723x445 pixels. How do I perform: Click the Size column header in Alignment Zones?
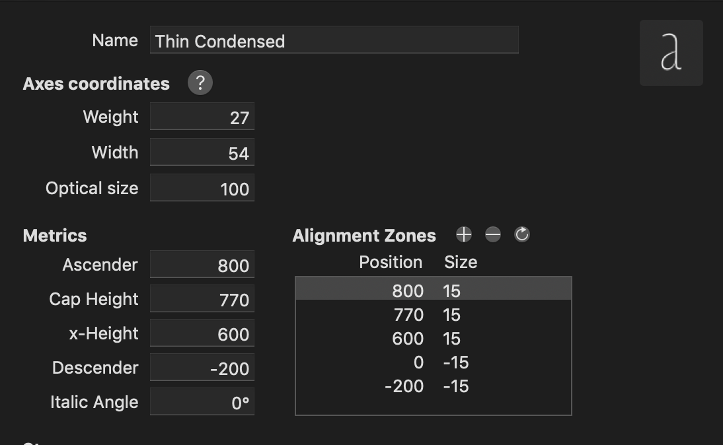click(461, 262)
